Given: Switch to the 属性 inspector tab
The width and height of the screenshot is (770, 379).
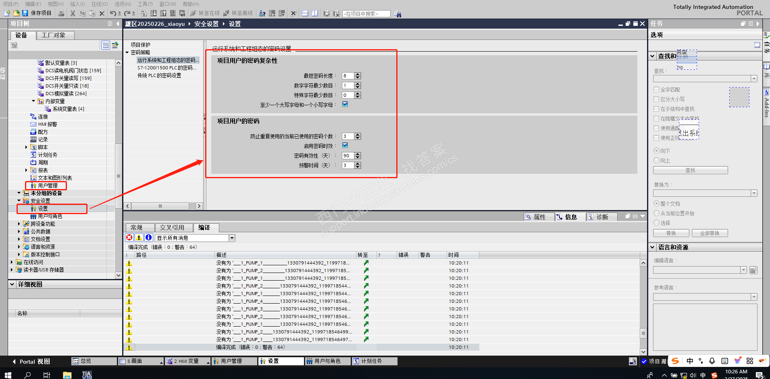Looking at the screenshot, I should coord(539,217).
